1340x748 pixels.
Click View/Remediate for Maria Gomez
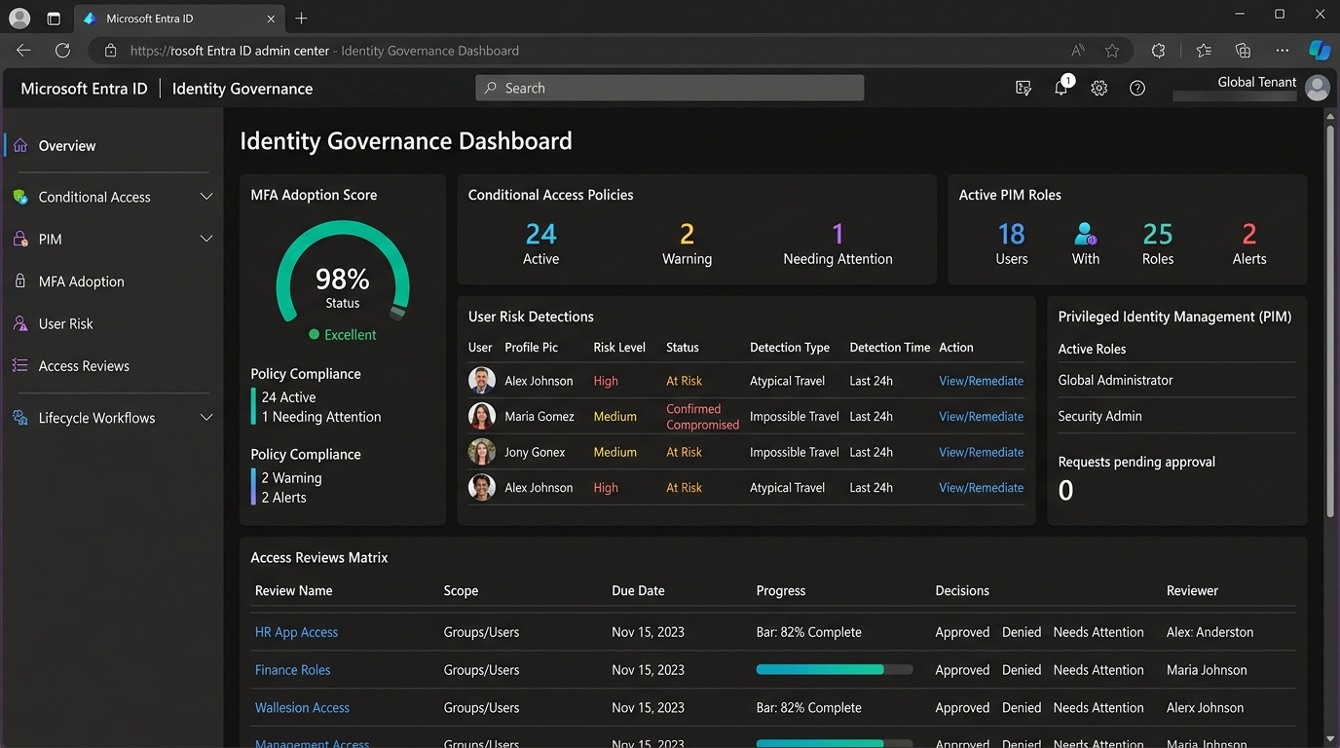click(x=981, y=416)
